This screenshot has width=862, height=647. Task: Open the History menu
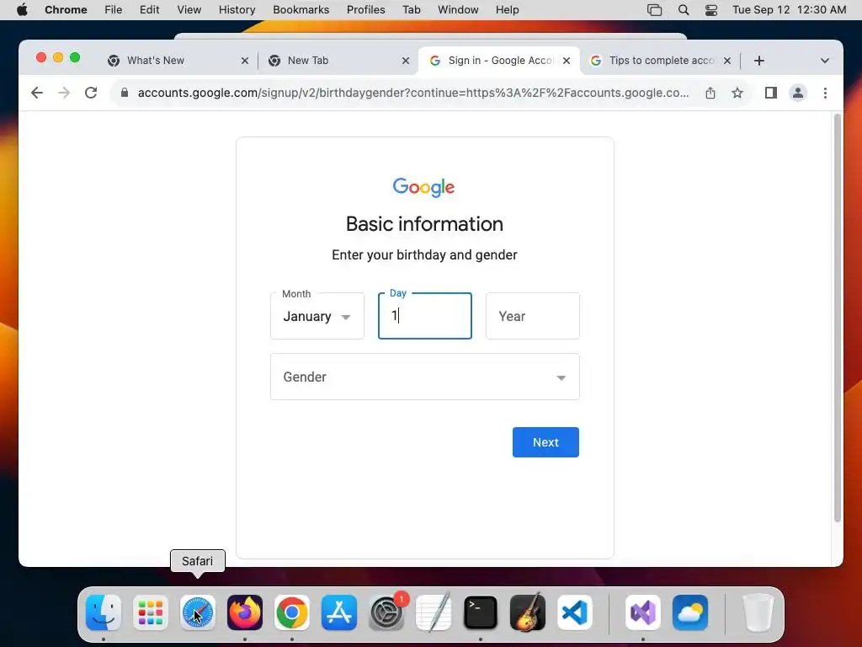click(x=237, y=10)
